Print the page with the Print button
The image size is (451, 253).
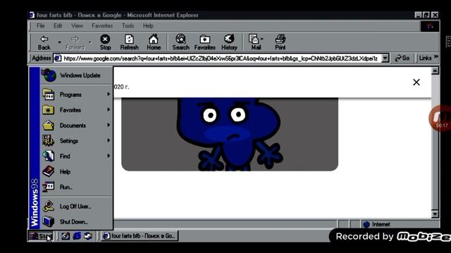(x=280, y=42)
